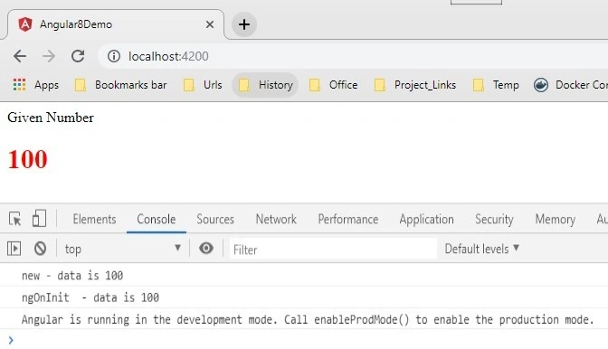The height and width of the screenshot is (349, 608).
Task: Switch to the Elements tab
Action: 94,219
